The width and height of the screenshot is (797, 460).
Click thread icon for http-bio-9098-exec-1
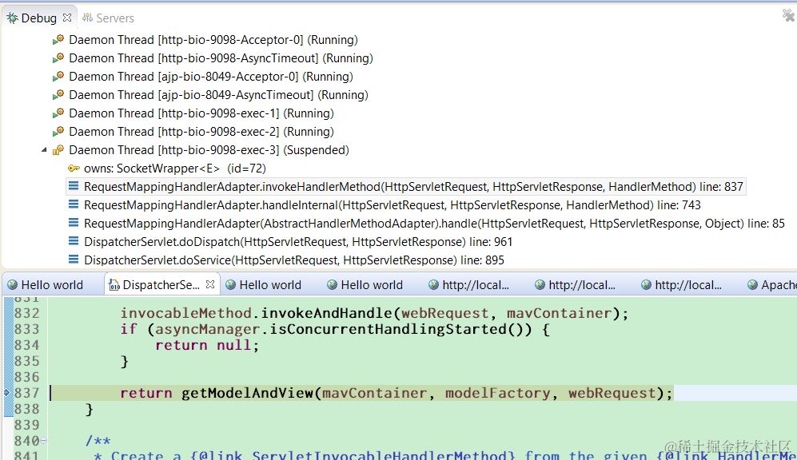(58, 113)
